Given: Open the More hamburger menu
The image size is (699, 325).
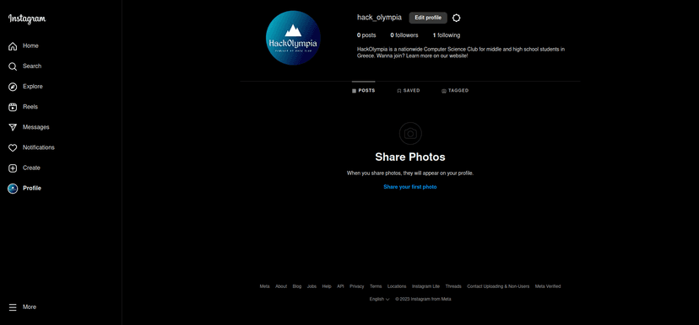Looking at the screenshot, I should (x=13, y=307).
